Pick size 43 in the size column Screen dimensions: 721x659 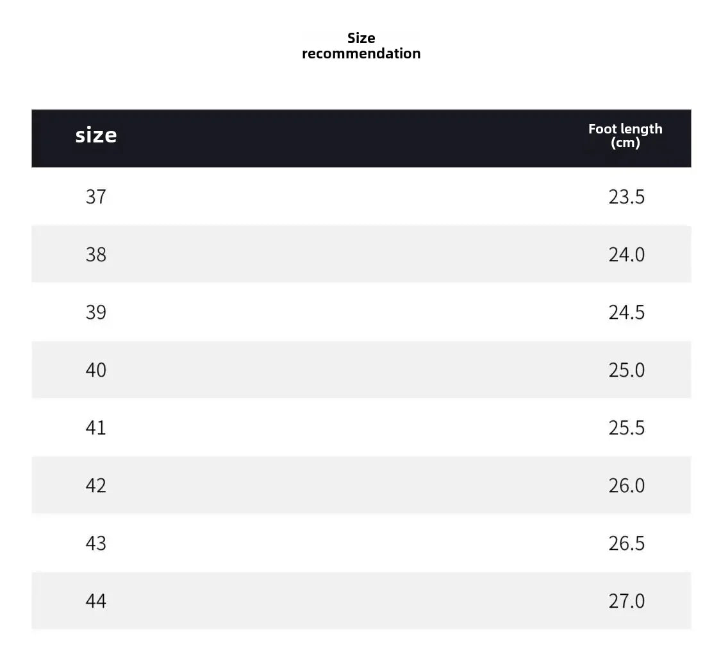pos(95,543)
